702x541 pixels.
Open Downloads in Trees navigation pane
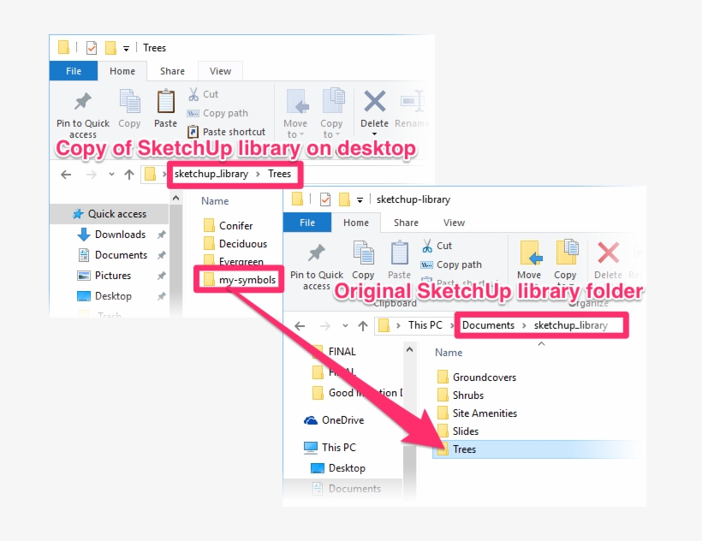120,235
